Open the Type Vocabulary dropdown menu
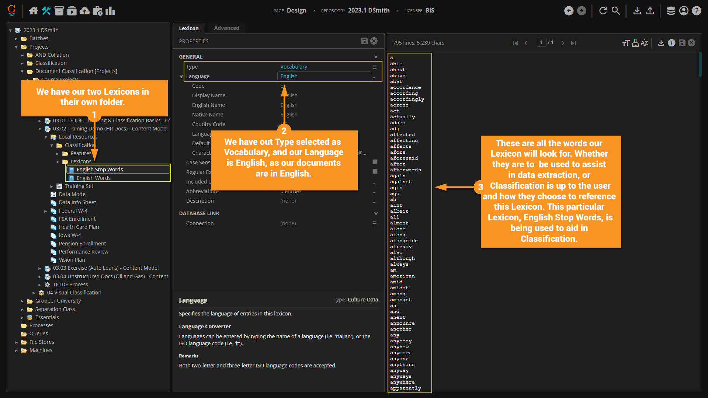This screenshot has height=398, width=708. (x=374, y=67)
